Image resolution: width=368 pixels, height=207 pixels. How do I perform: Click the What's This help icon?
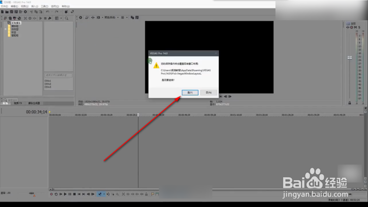[72, 12]
